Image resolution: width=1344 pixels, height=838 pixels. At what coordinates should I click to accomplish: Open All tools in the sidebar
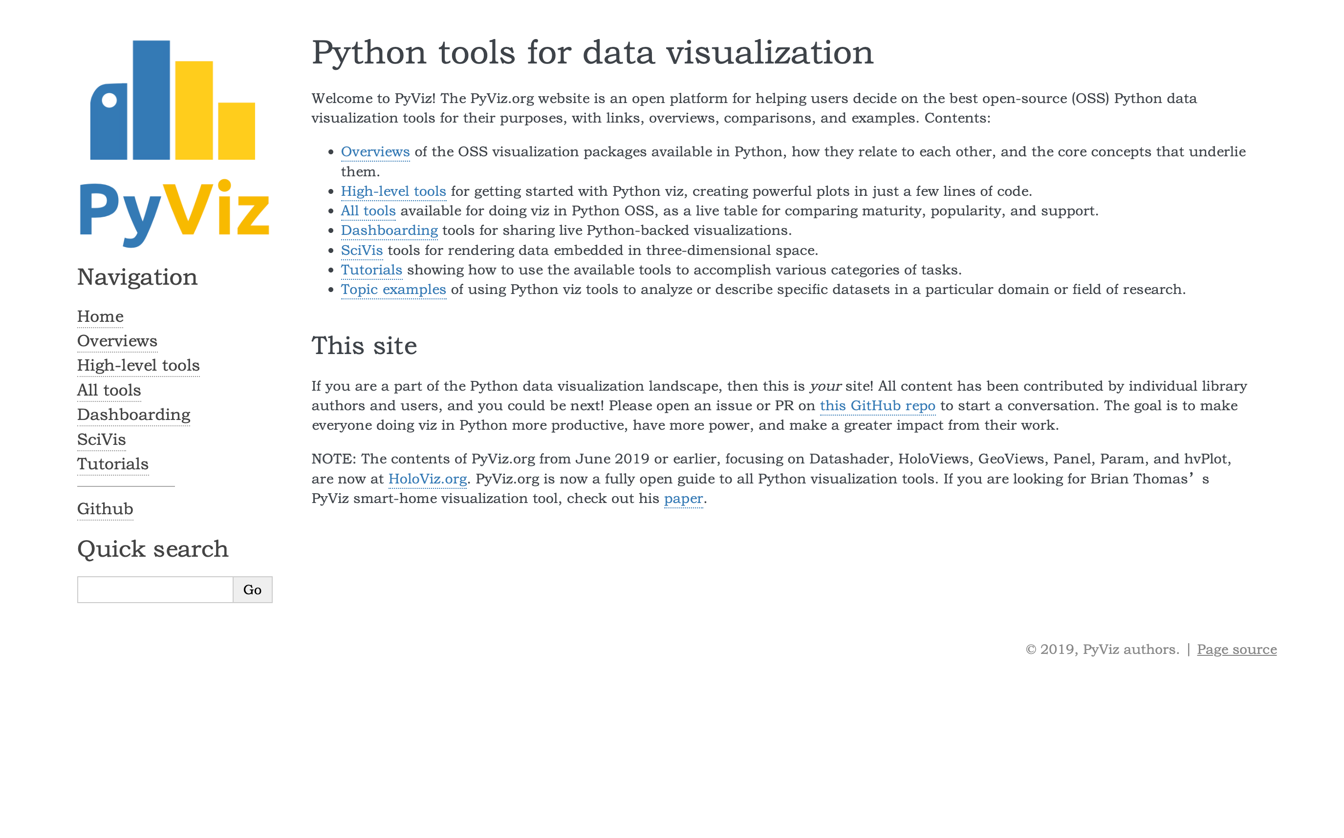click(108, 390)
